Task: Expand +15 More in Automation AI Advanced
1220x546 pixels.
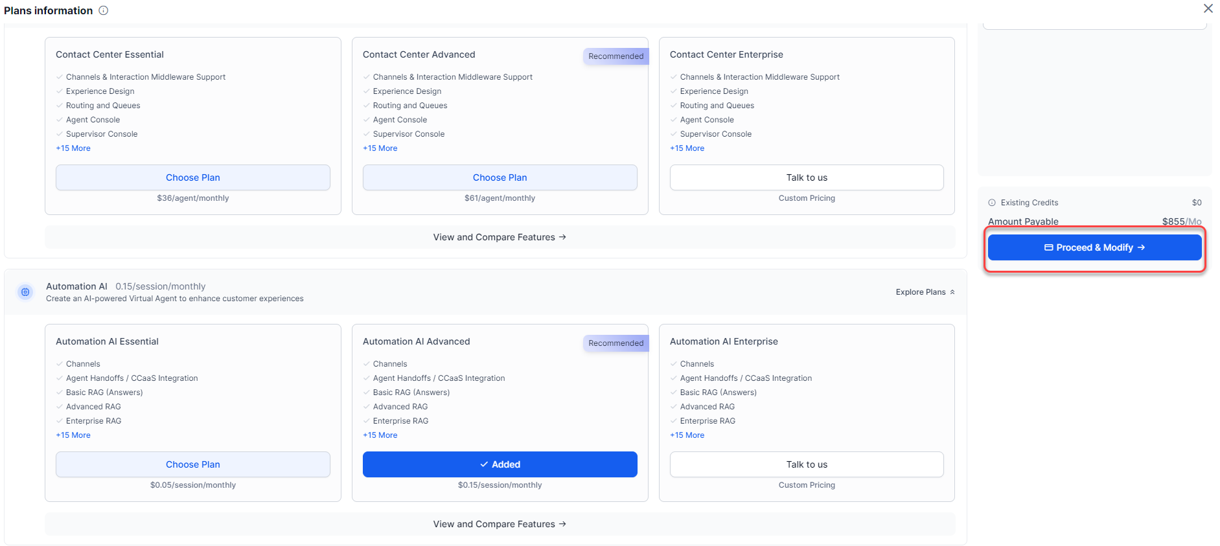Action: tap(380, 435)
